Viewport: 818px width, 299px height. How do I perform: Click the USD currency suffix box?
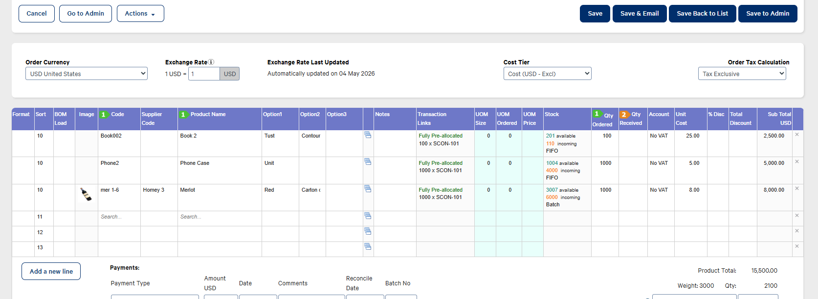tap(230, 74)
